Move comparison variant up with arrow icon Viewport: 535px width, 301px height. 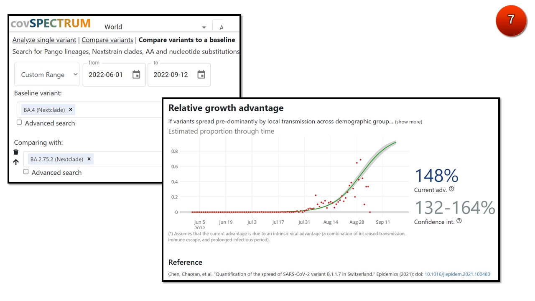(x=16, y=162)
